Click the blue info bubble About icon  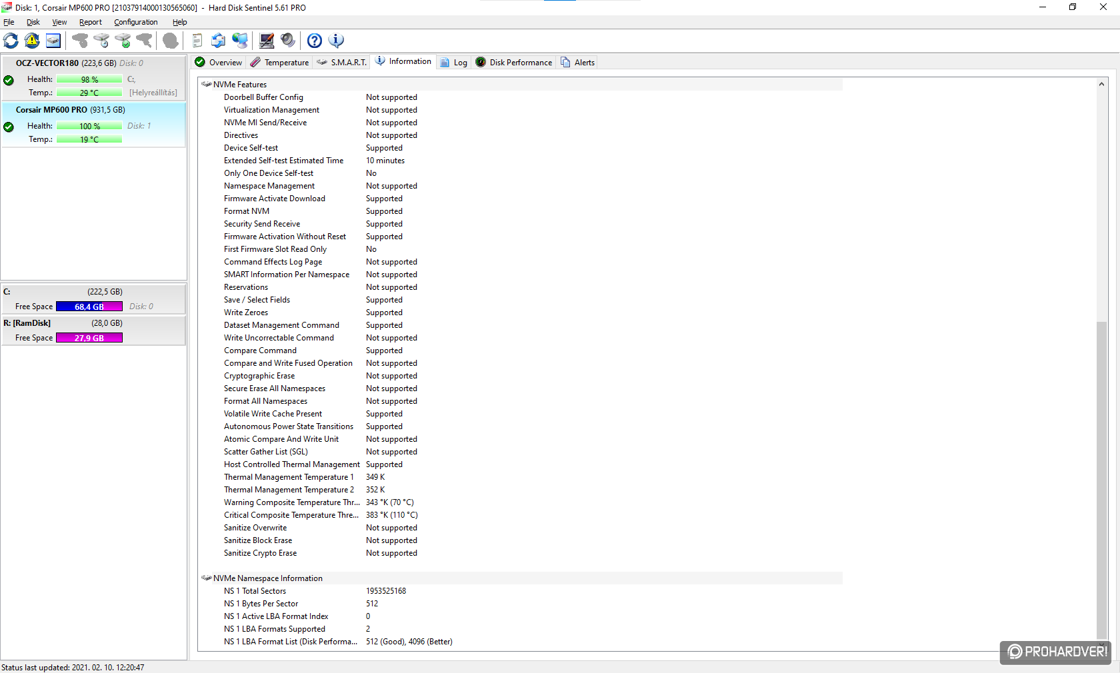click(x=337, y=41)
